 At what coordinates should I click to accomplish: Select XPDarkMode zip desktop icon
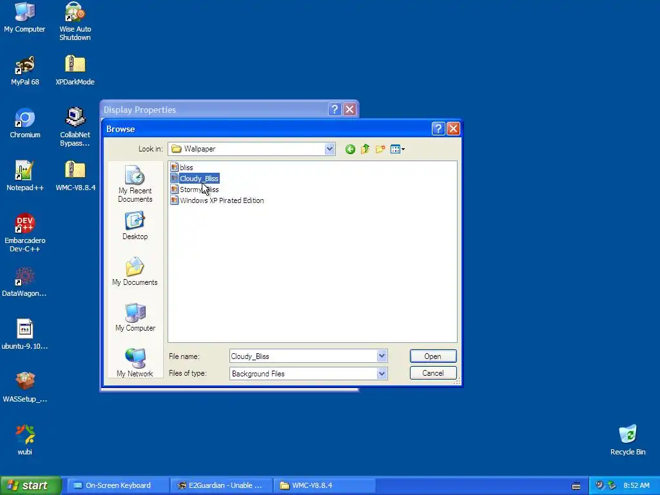click(x=75, y=70)
